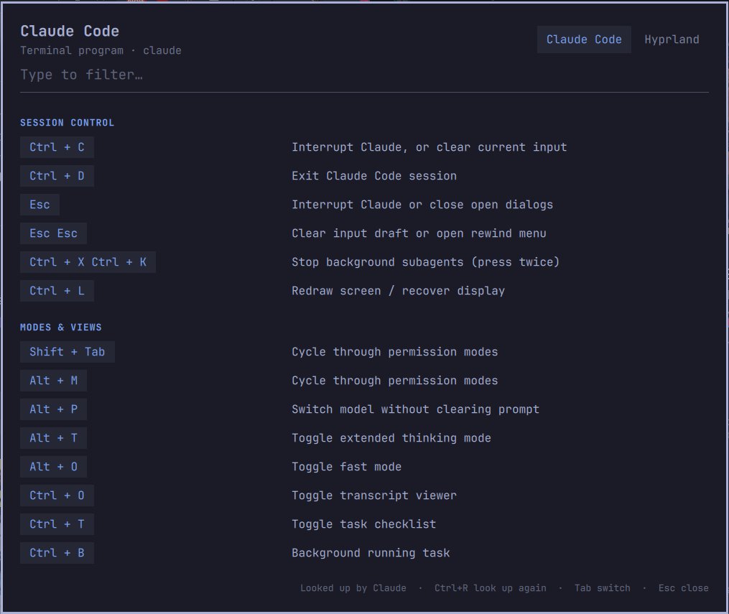Click the 'Claude Code' panel title

click(69, 31)
